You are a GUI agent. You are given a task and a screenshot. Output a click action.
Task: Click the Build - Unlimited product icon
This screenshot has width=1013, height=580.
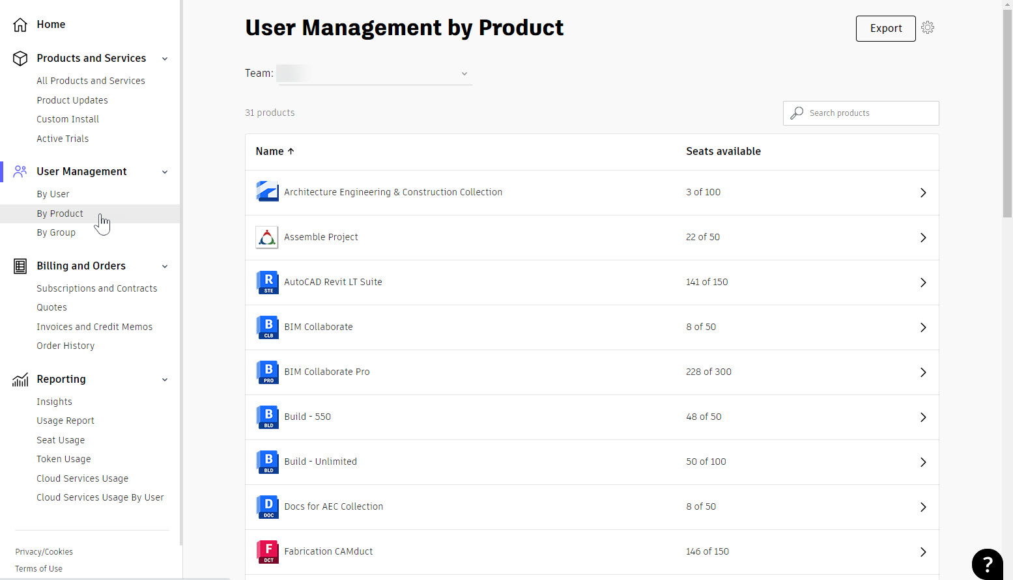point(267,462)
